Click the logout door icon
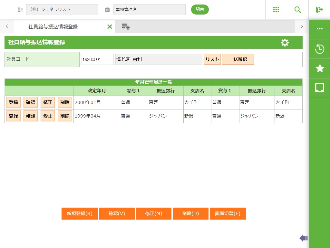 point(319,10)
